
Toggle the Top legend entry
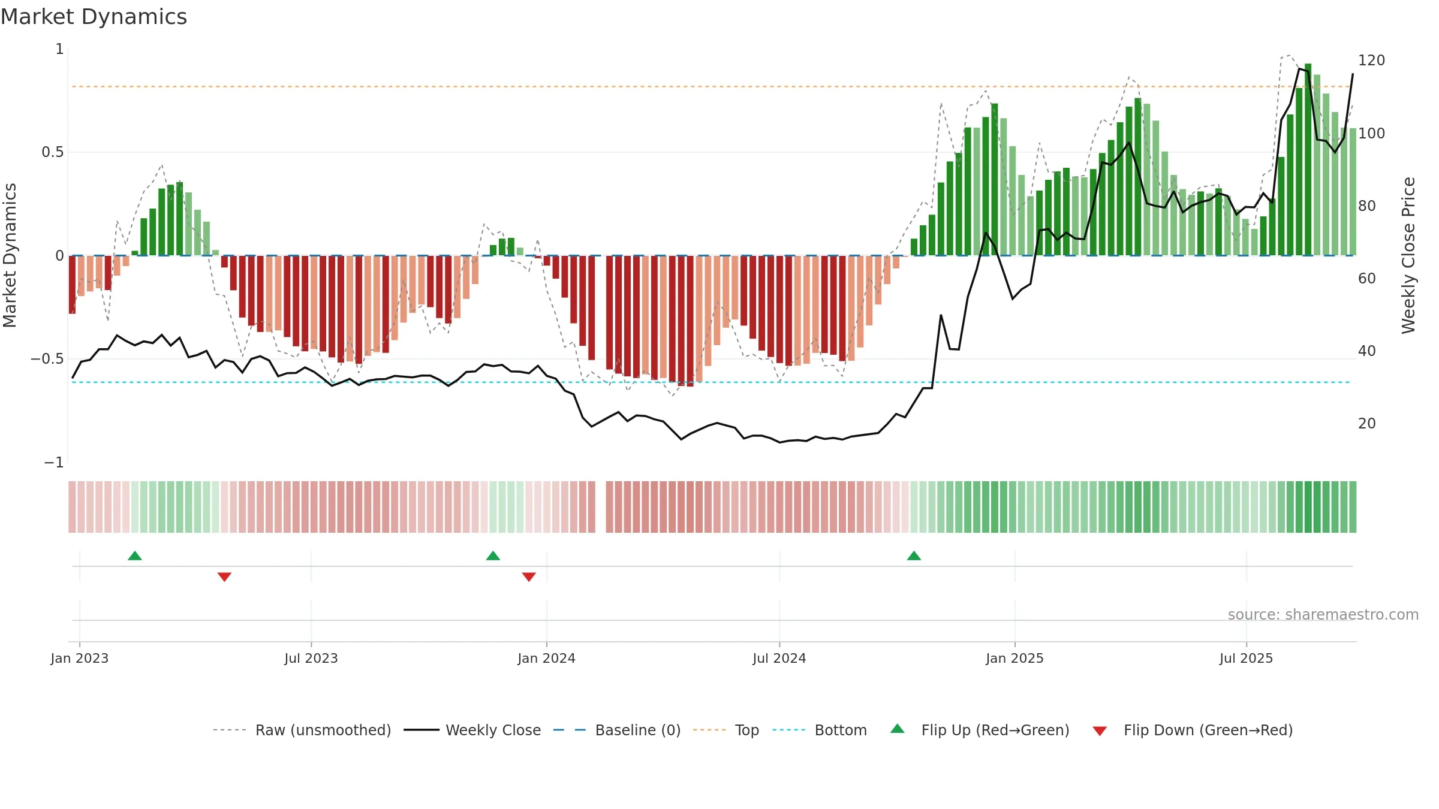tap(726, 730)
